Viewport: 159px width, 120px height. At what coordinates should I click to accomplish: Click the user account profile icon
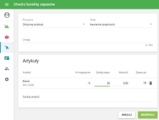(x=7, y=15)
